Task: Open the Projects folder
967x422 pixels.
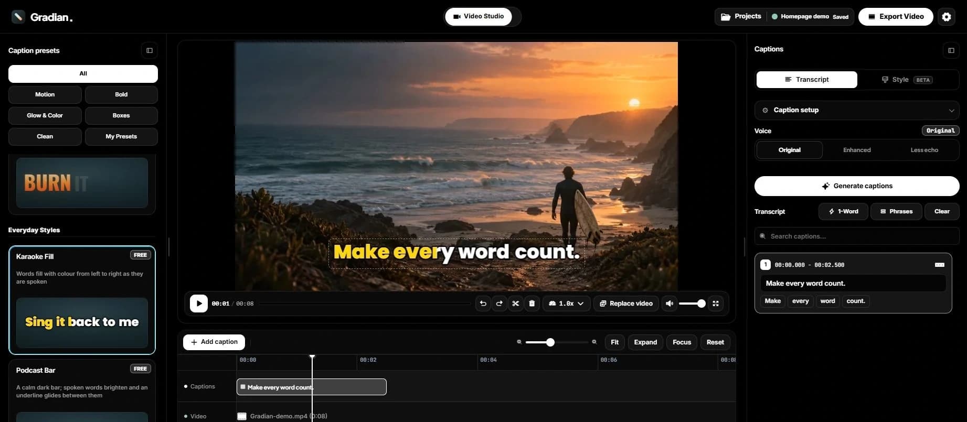Action: pyautogui.click(x=741, y=17)
